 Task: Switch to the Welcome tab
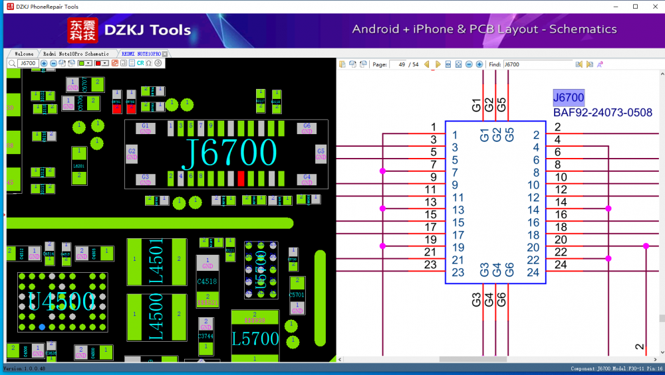[24, 53]
